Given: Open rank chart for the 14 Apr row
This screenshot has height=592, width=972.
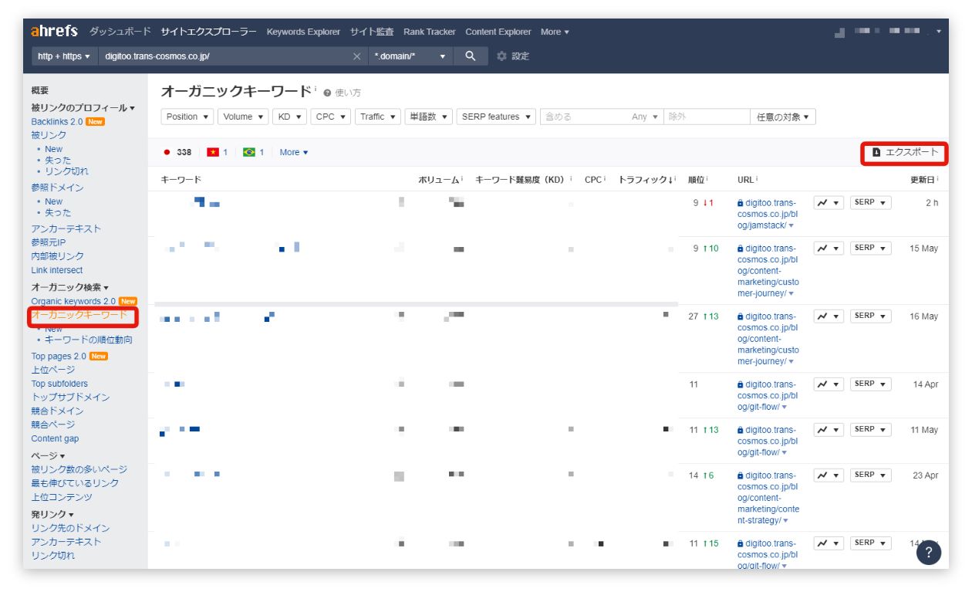Looking at the screenshot, I should [829, 384].
